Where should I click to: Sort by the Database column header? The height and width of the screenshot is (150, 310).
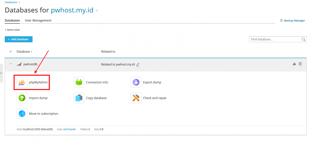pyautogui.click(x=24, y=51)
